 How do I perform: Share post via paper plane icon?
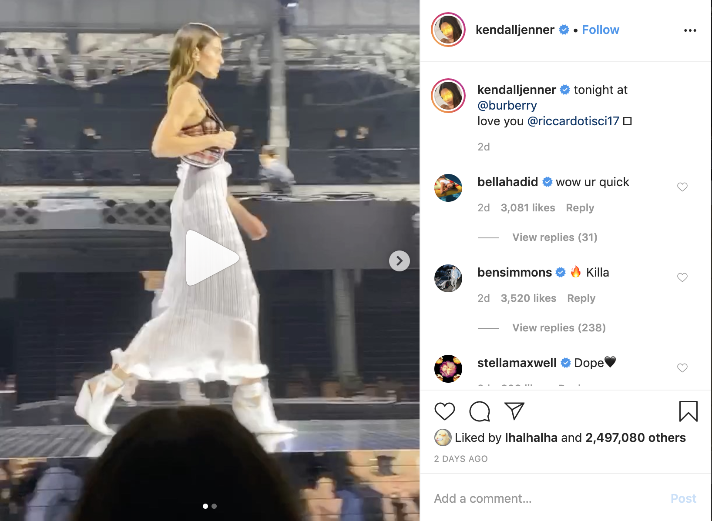pyautogui.click(x=514, y=411)
